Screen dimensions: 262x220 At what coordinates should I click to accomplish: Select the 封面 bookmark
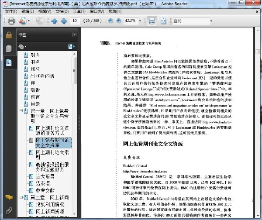(x=35, y=55)
